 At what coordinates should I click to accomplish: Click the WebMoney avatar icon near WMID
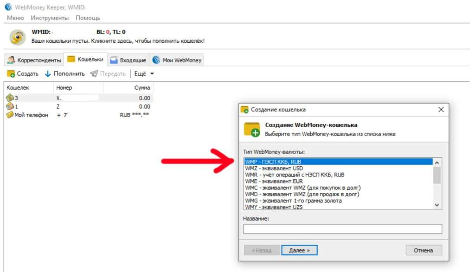pos(18,37)
